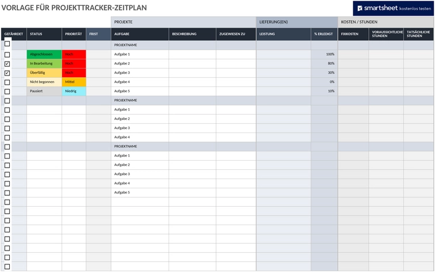
Task: Tick the Gefährdet checkbox in the Abgeschlossen row
Action: pos(7,55)
